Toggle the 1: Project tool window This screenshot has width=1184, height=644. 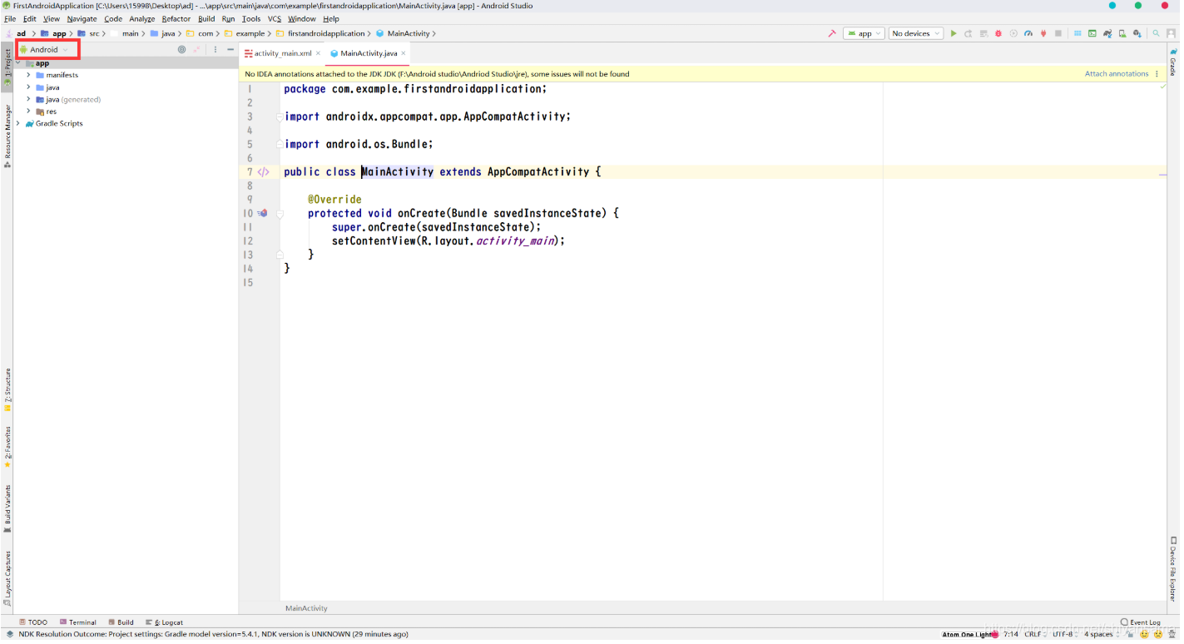click(x=7, y=68)
